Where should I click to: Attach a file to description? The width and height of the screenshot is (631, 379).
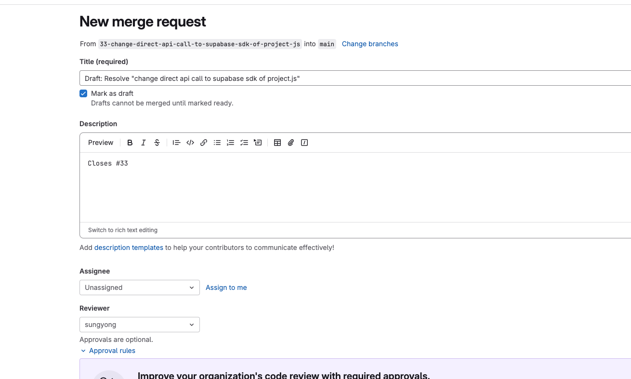point(291,143)
